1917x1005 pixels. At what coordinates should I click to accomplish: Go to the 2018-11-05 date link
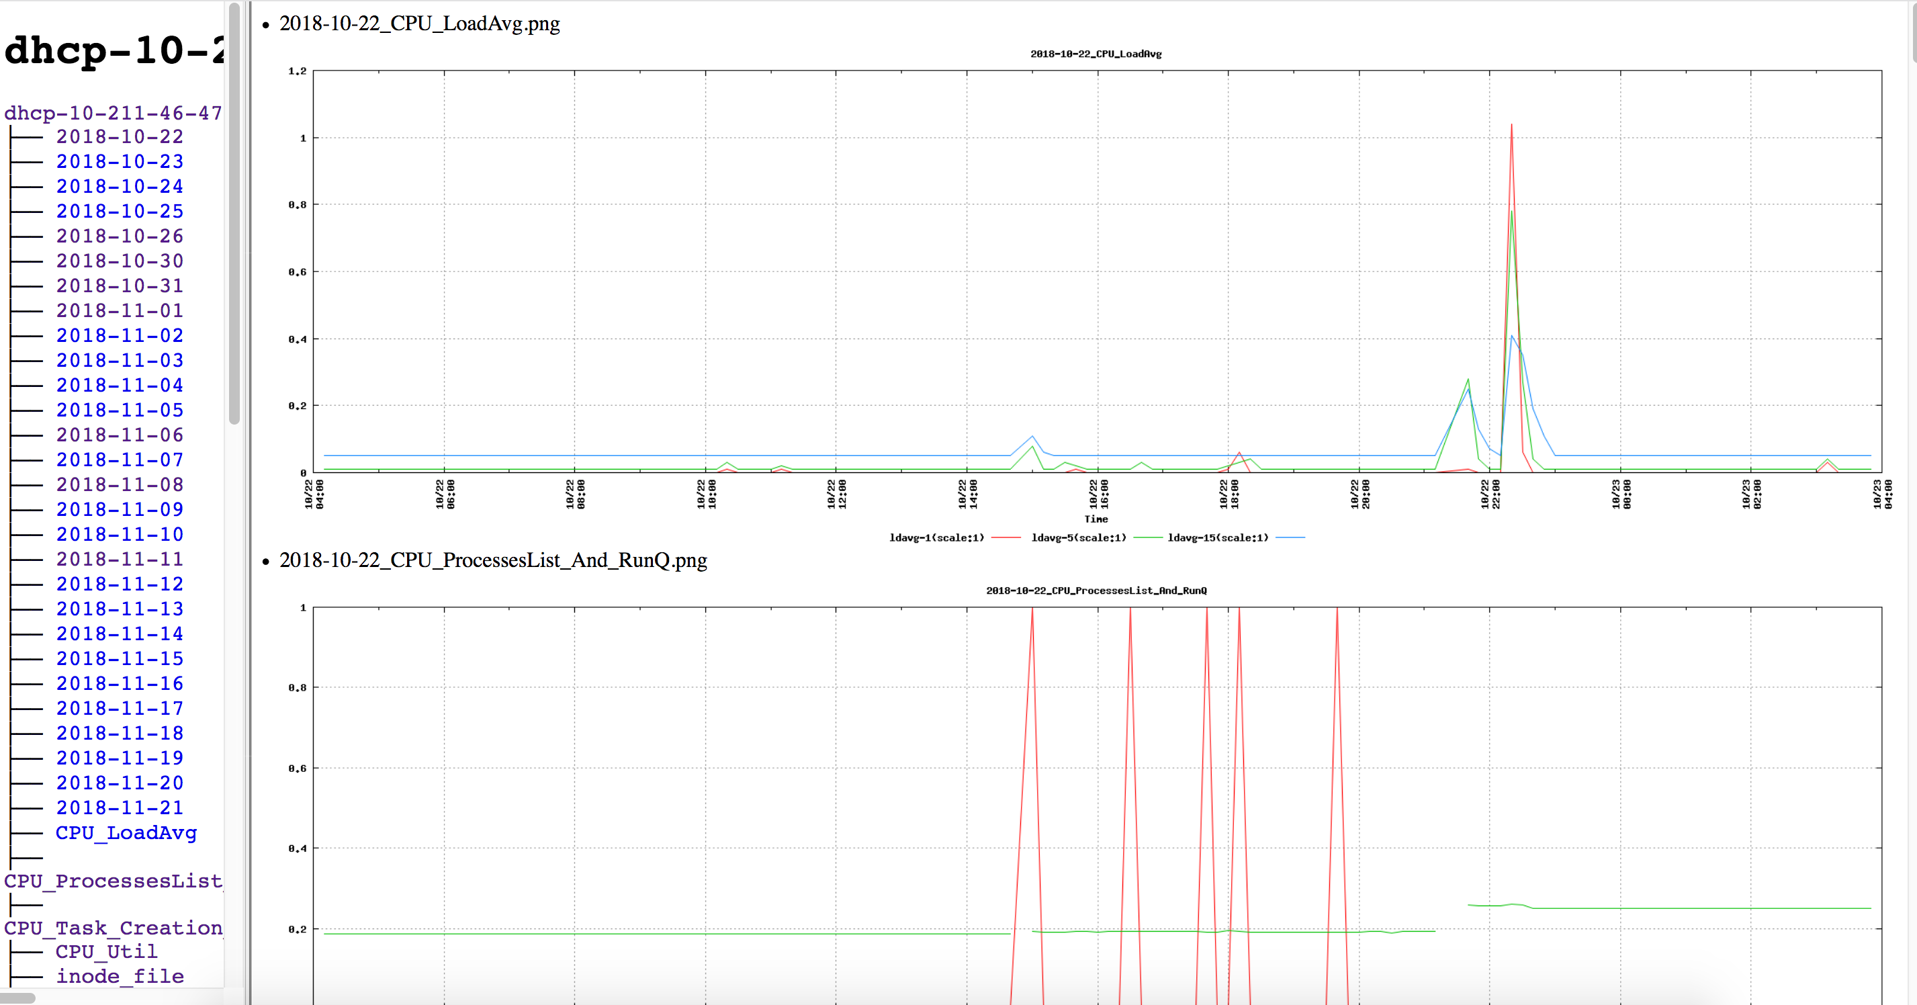click(x=119, y=410)
